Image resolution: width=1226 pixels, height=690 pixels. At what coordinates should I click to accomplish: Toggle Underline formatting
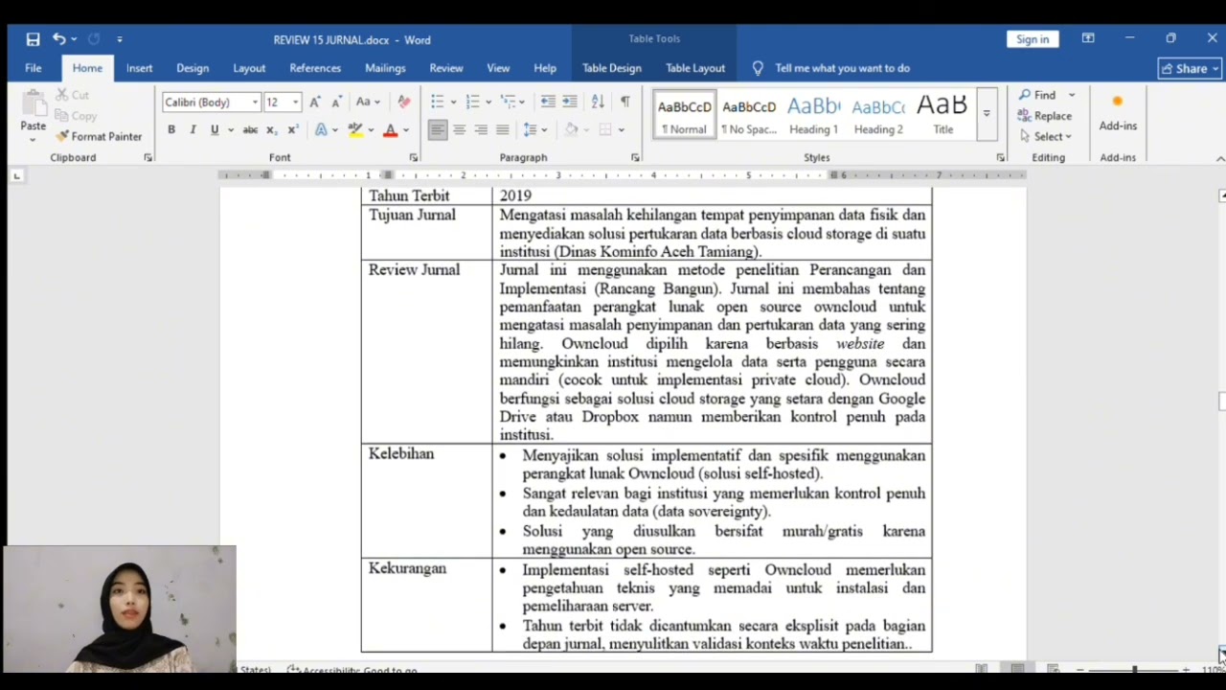pyautogui.click(x=215, y=129)
